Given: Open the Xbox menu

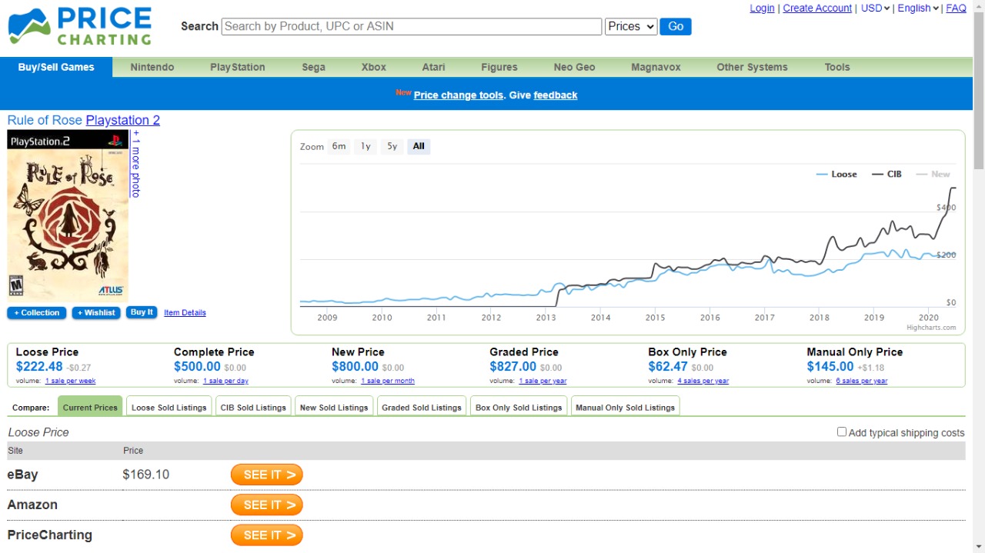Looking at the screenshot, I should (x=374, y=67).
